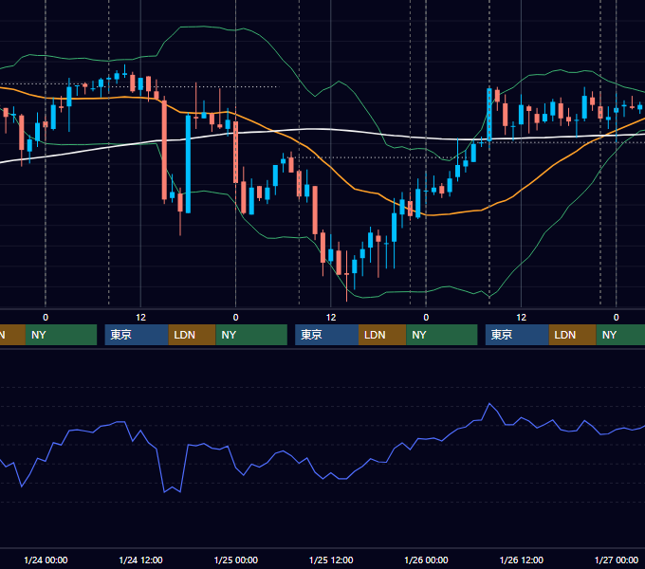Click the 1/24 00:00 date label
This screenshot has height=569, width=645.
(46, 560)
